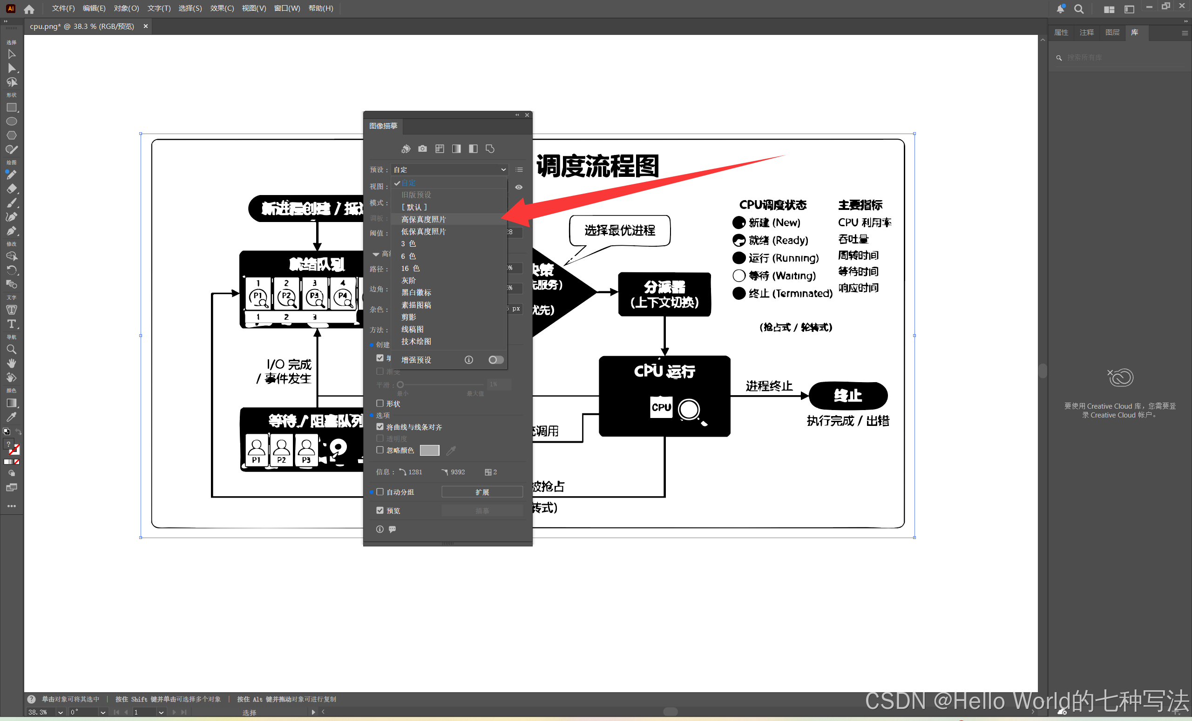Toggle the 增强预设 switch

tap(495, 360)
